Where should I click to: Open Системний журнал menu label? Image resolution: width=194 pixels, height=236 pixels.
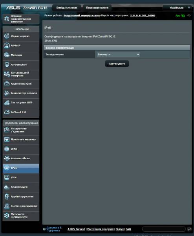pos(24,206)
